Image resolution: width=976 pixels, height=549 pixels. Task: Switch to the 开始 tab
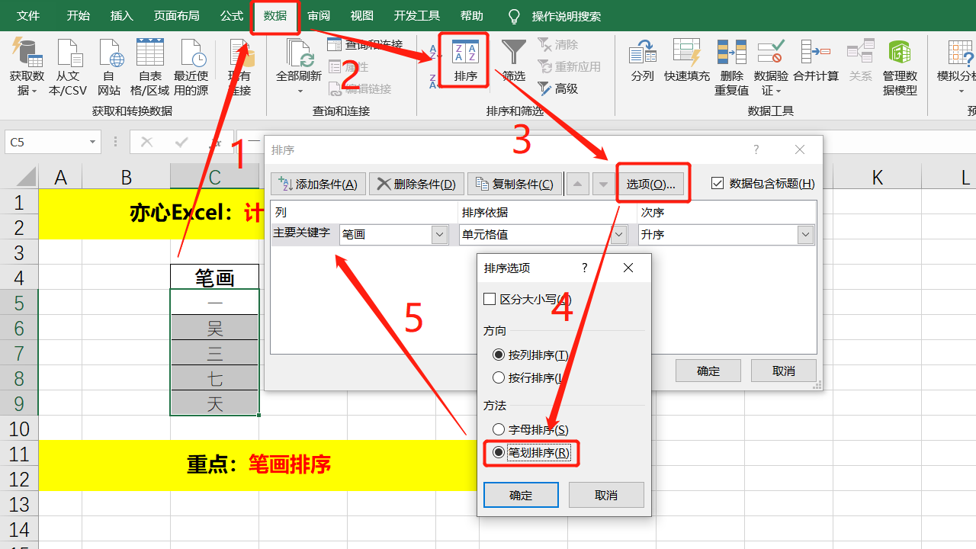[x=78, y=16]
